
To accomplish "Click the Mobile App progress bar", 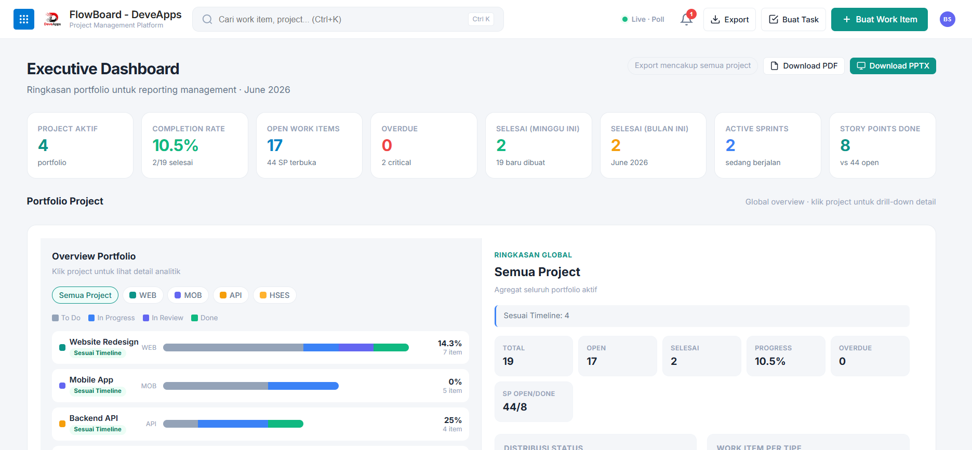I will coord(251,386).
